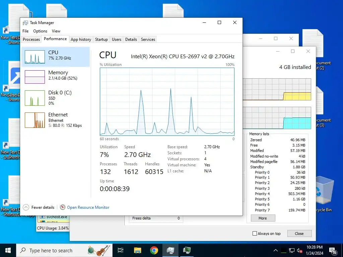Open Google Chrome from the taskbar
Screen dimensions: 343x257
pyautogui.click(x=154, y=250)
